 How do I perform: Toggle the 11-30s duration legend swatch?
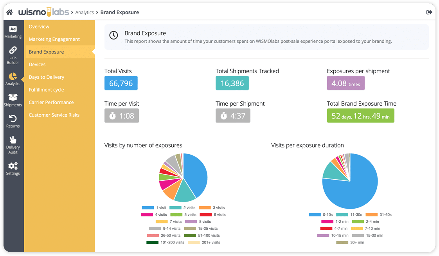pos(342,215)
